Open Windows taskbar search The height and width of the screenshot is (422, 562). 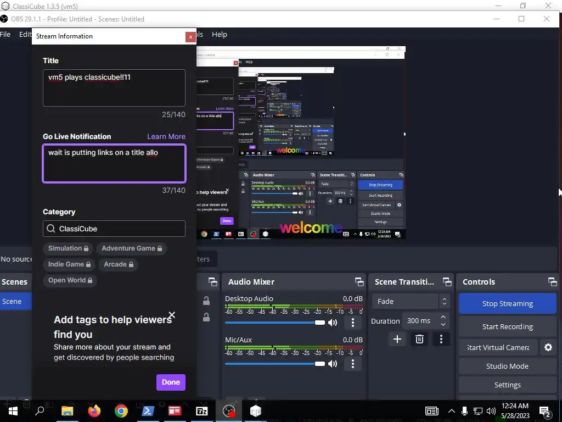coord(40,411)
